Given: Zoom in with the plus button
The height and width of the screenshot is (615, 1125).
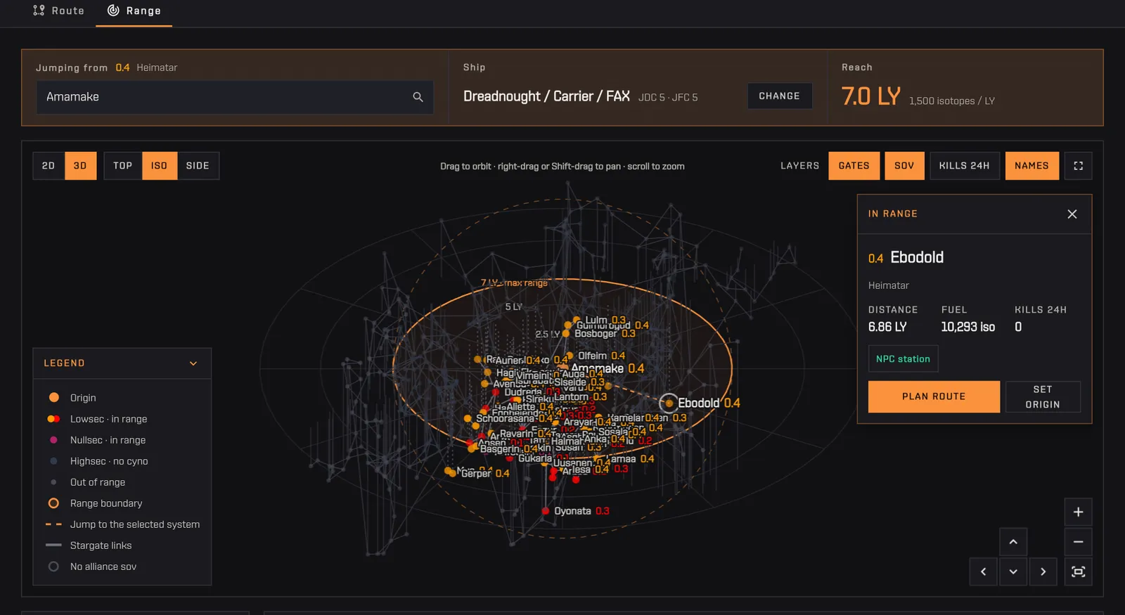Looking at the screenshot, I should point(1078,512).
